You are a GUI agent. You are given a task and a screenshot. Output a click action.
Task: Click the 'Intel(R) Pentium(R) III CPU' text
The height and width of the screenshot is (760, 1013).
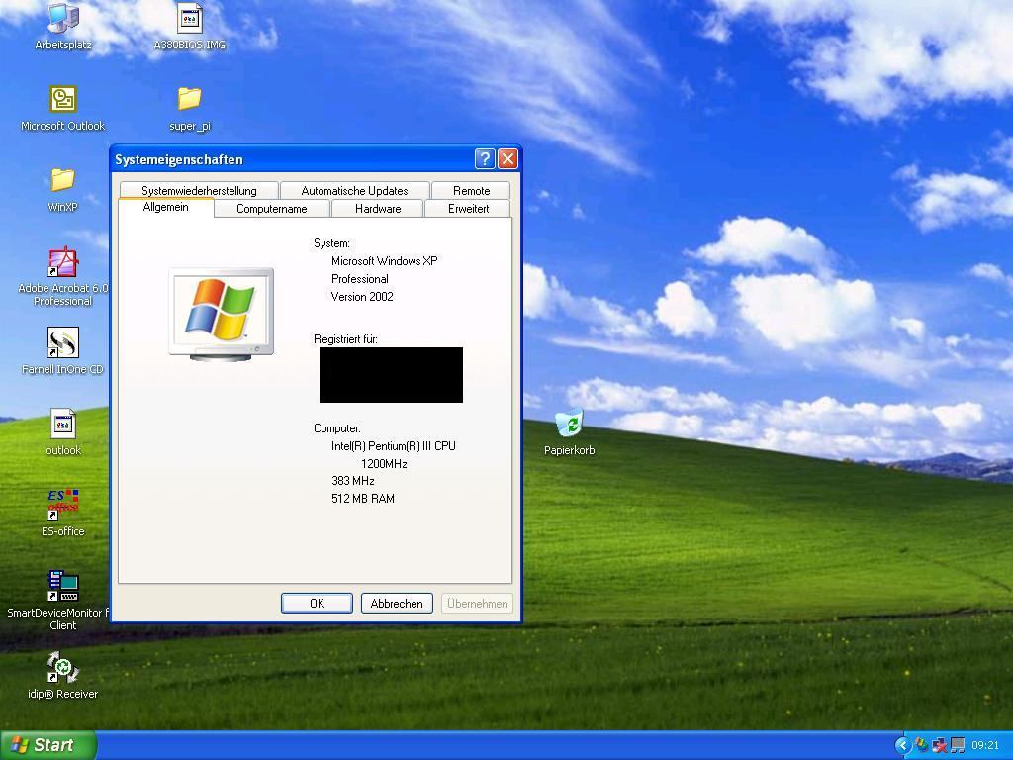tap(394, 446)
